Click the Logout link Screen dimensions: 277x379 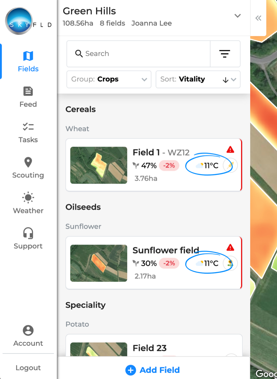pos(28,368)
